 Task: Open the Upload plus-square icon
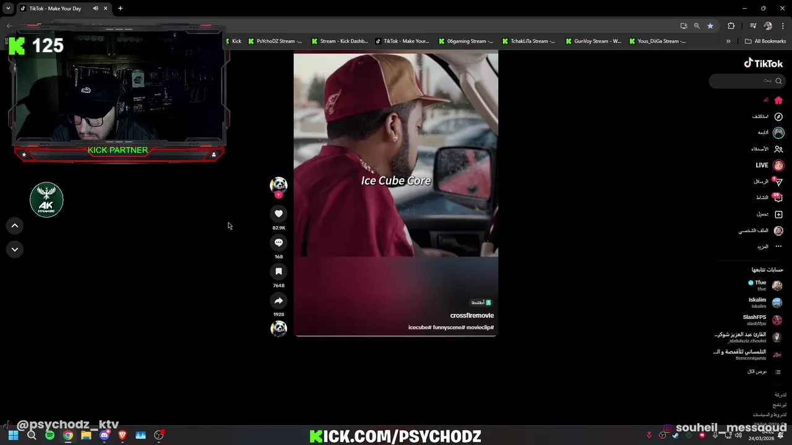coord(778,214)
